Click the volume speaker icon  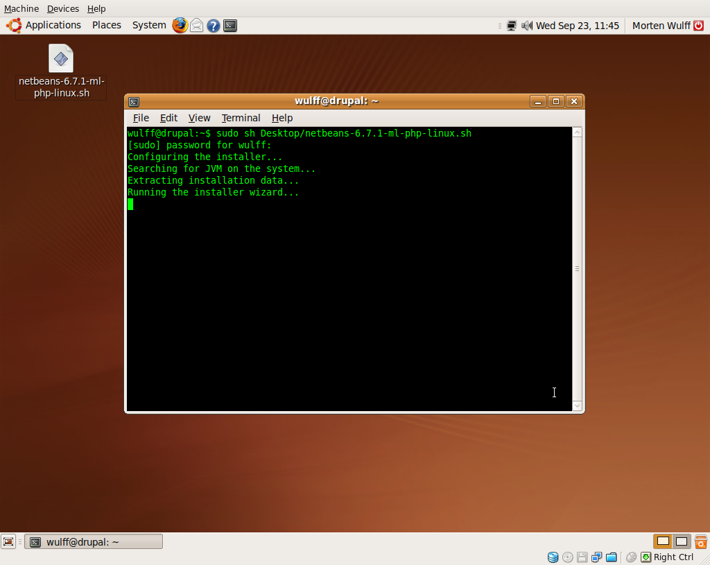point(527,26)
